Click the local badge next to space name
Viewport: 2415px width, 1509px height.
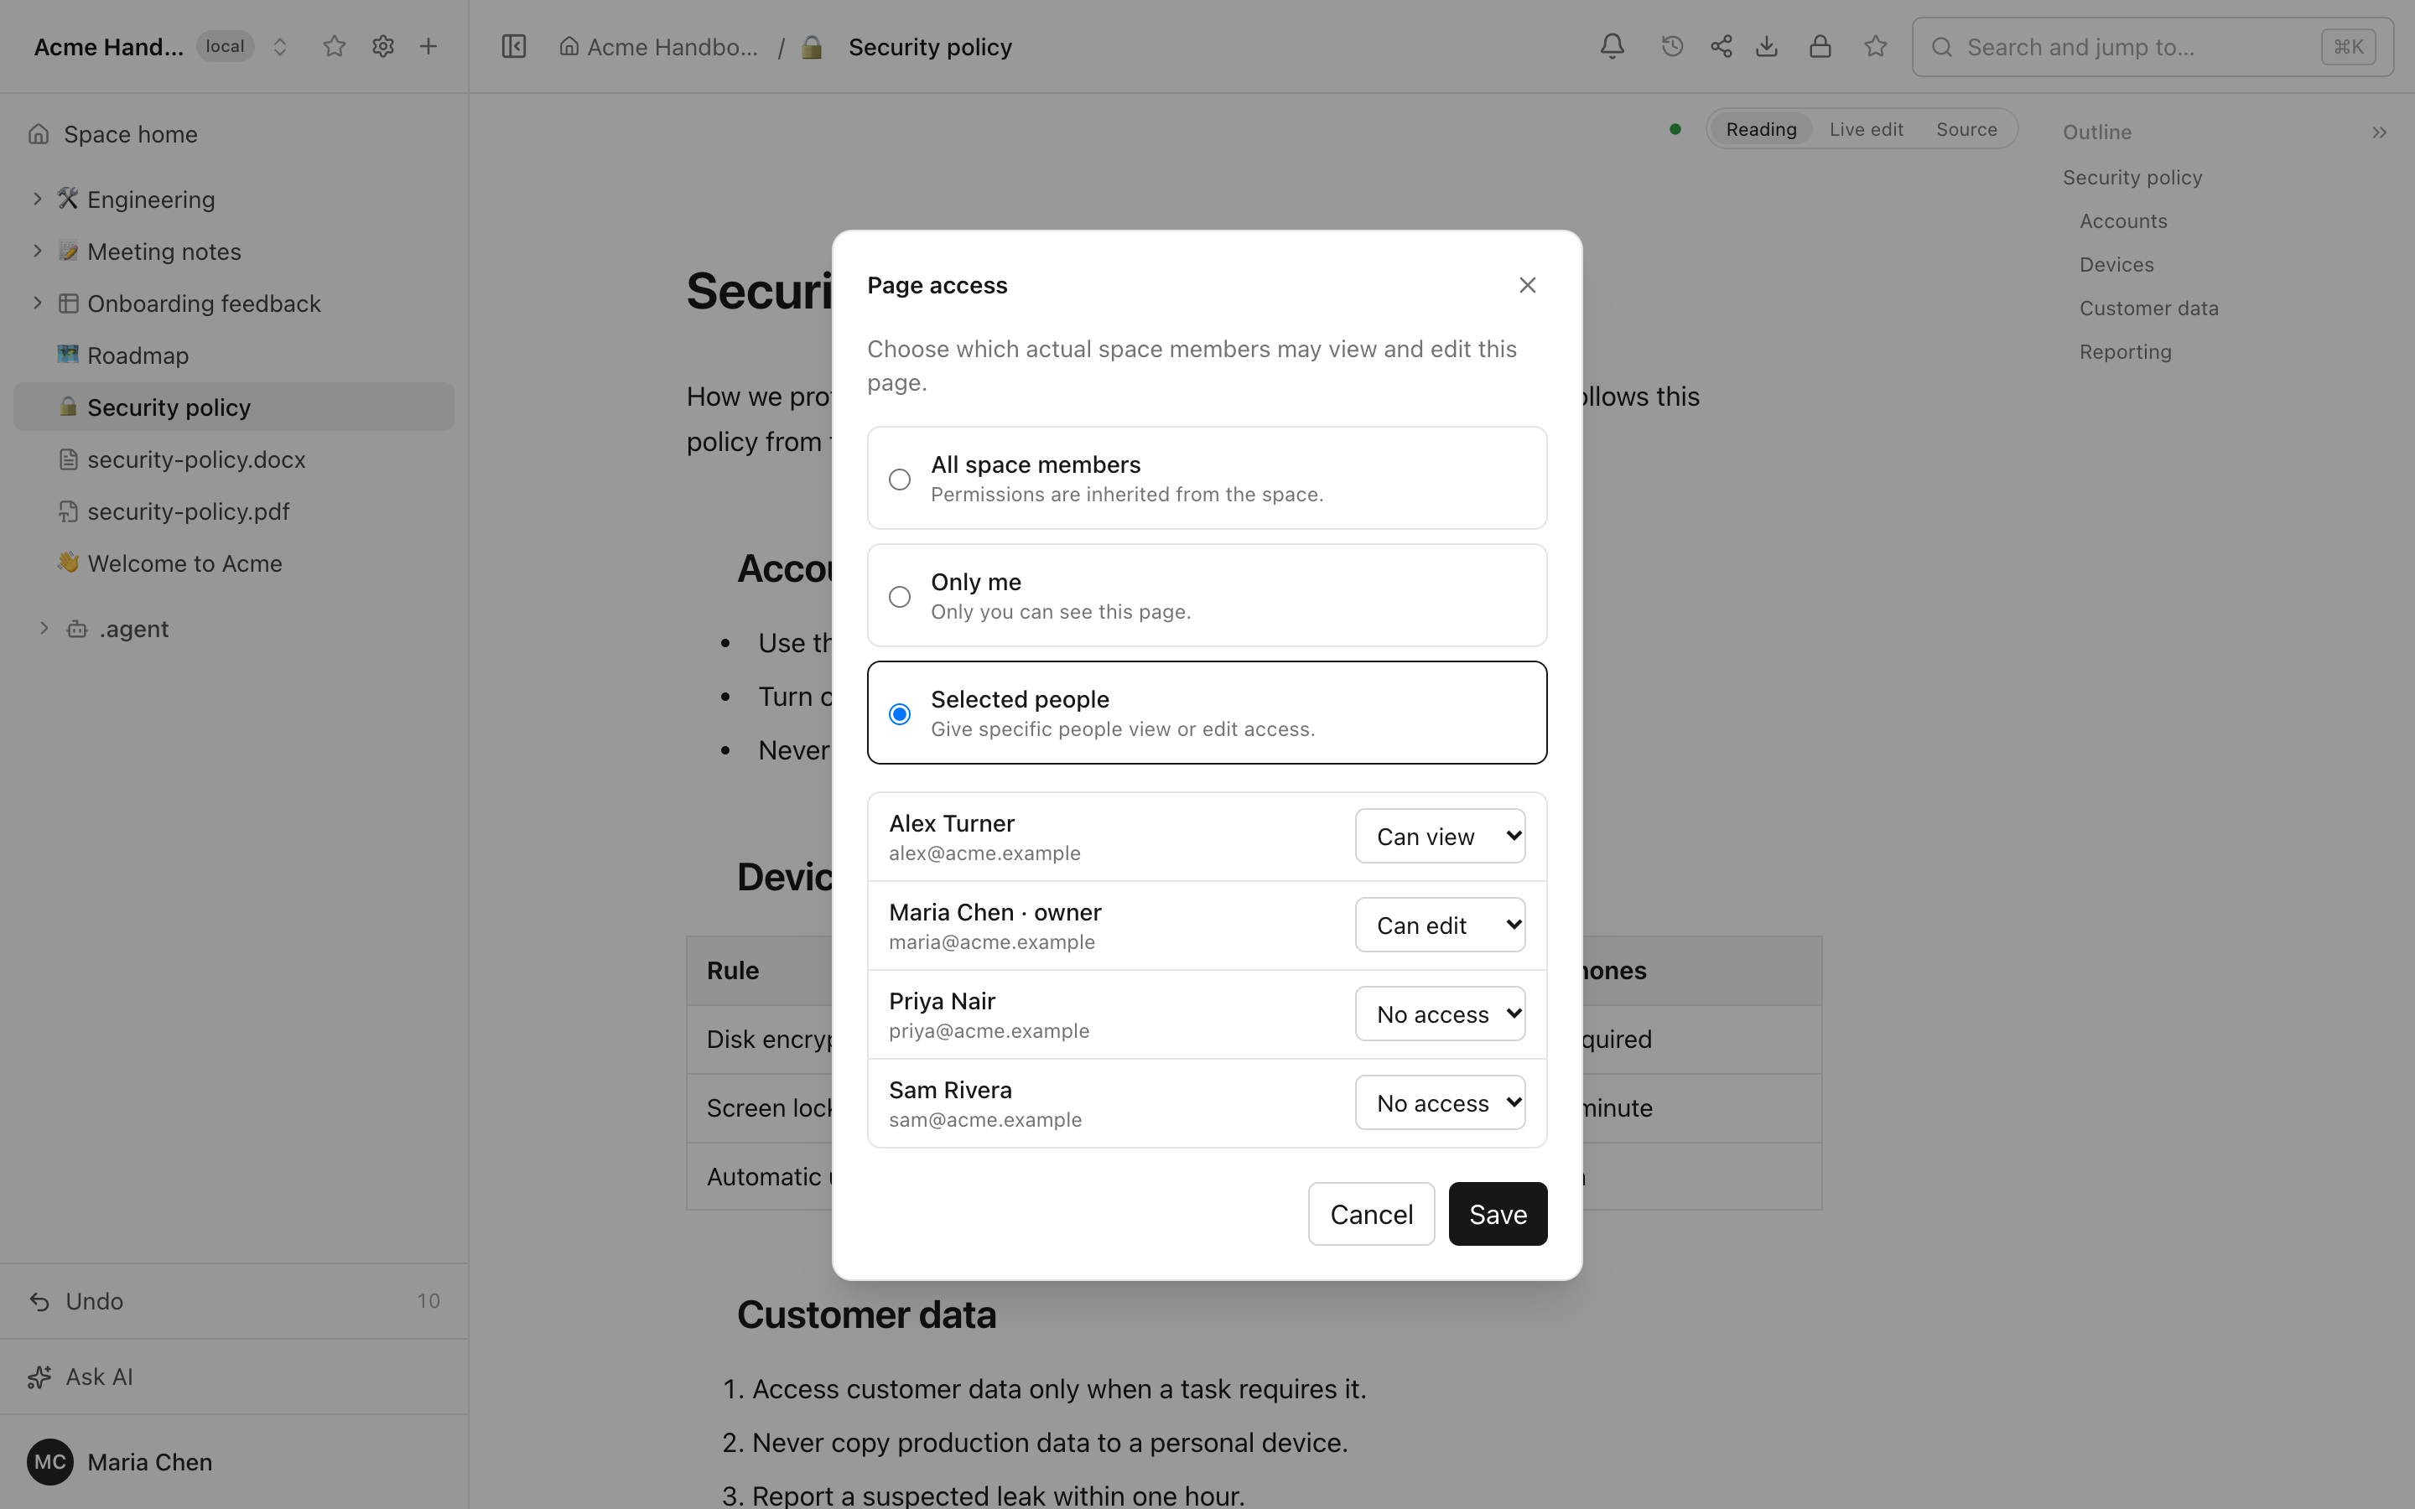225,47
